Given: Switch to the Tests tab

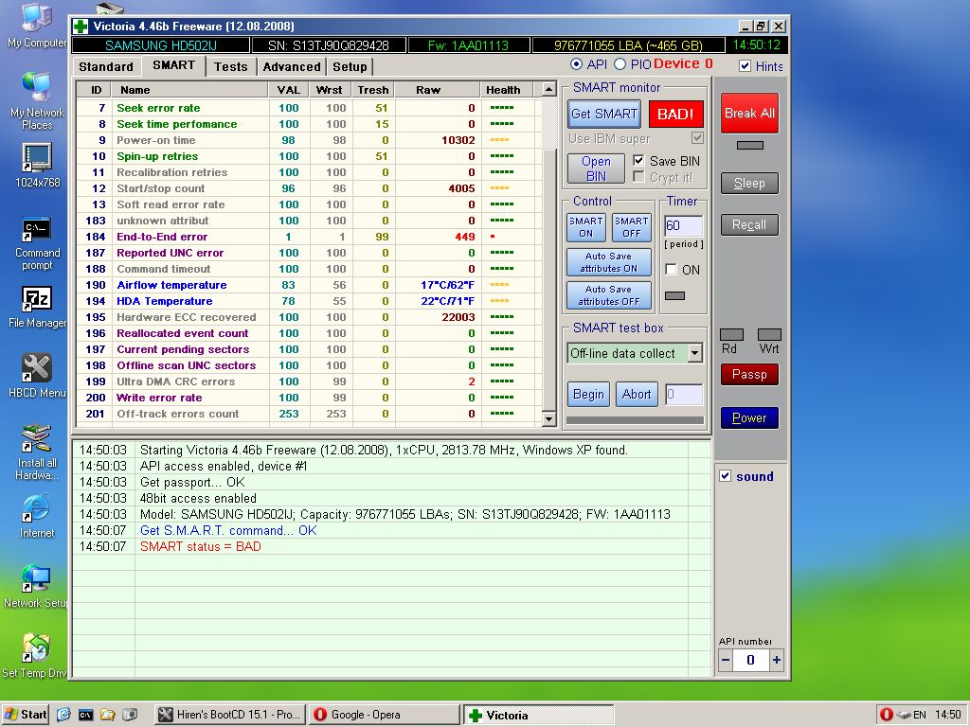Looking at the screenshot, I should (231, 67).
